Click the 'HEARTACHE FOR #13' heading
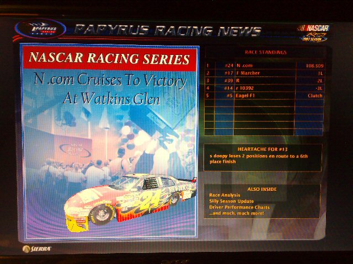 [x=263, y=149]
